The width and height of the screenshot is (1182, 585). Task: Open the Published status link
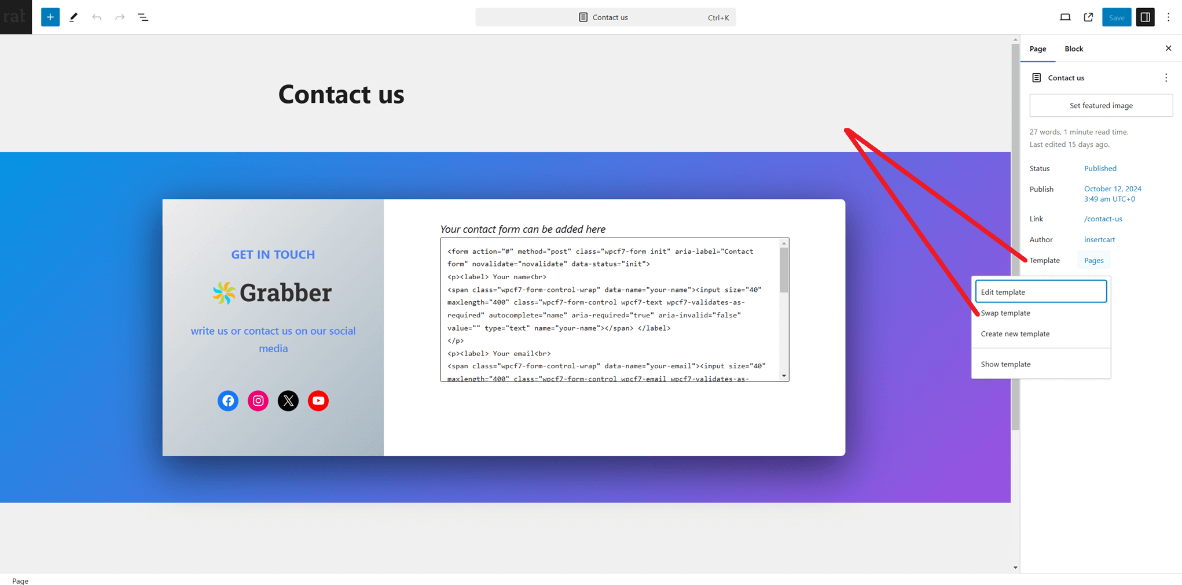[x=1100, y=168]
